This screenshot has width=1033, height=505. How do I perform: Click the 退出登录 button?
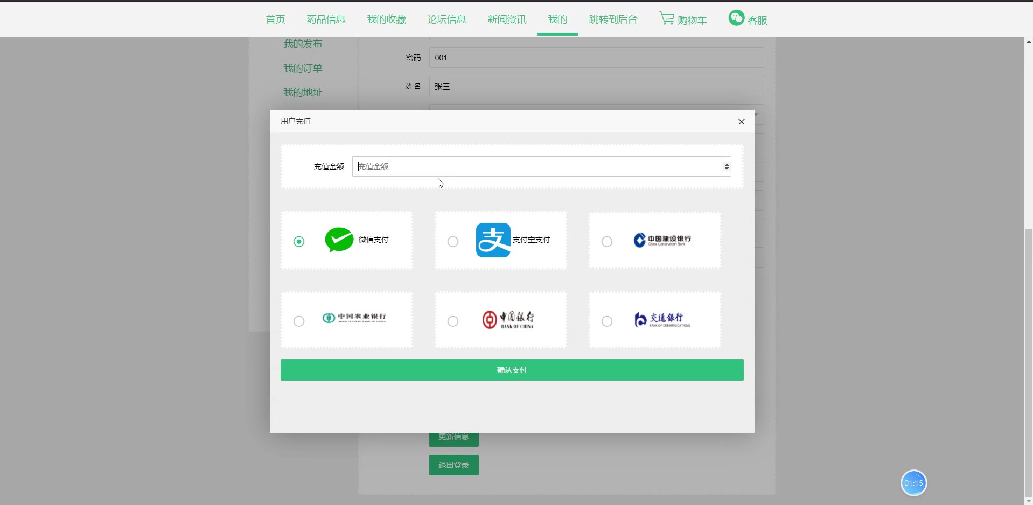pos(454,465)
